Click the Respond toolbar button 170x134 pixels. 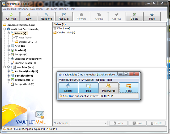point(46,16)
